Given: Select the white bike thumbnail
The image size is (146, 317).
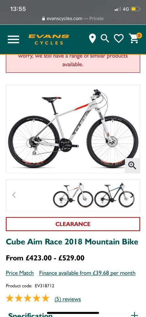Looking at the screenshot, I should (73, 195).
